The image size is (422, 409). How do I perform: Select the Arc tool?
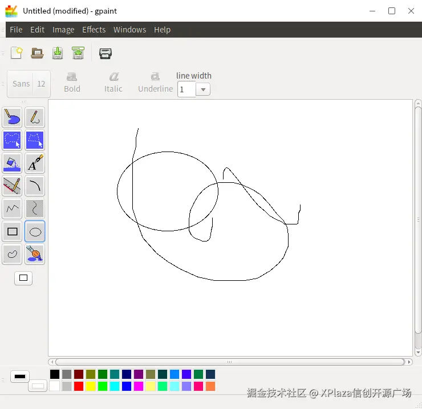(x=35, y=186)
